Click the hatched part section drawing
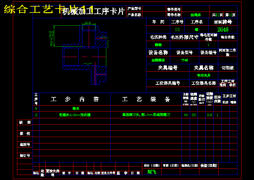The width and height of the screenshot is (254, 180). pos(85,55)
